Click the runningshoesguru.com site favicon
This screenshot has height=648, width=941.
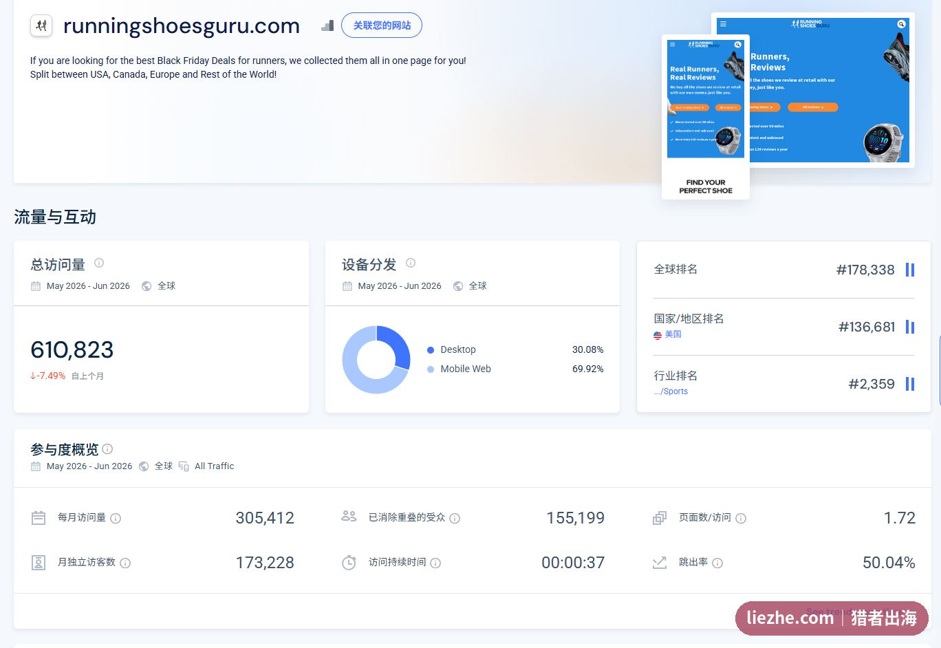click(41, 26)
